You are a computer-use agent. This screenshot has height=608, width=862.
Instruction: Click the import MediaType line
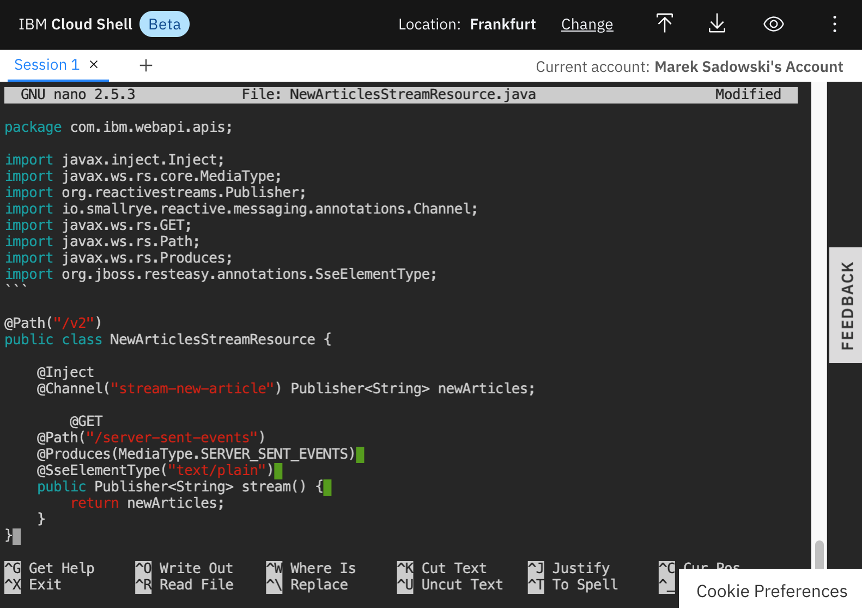[x=143, y=176]
